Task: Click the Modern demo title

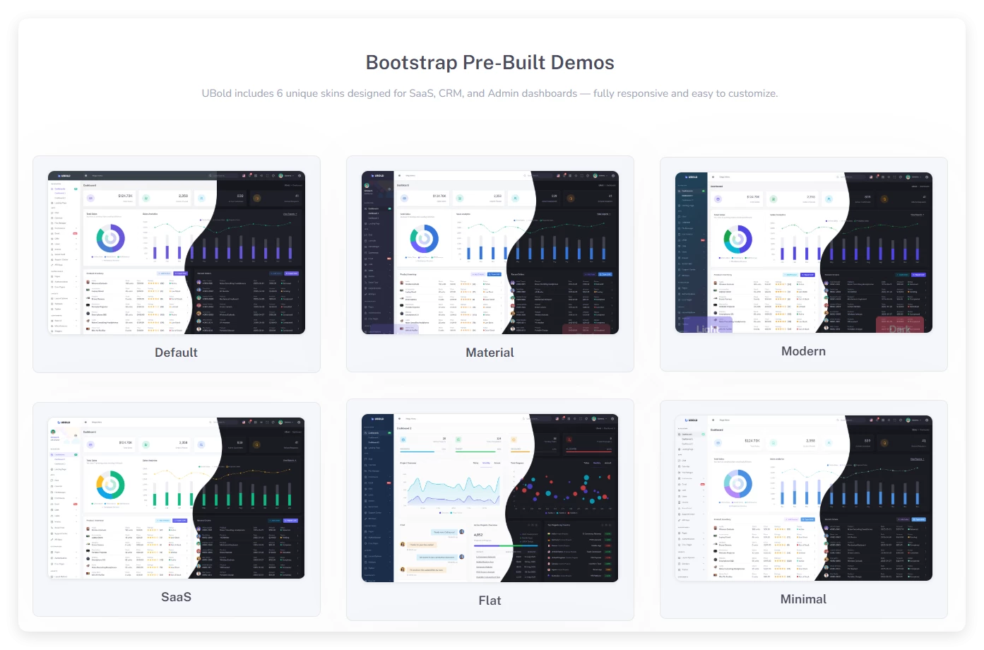Action: (x=803, y=351)
